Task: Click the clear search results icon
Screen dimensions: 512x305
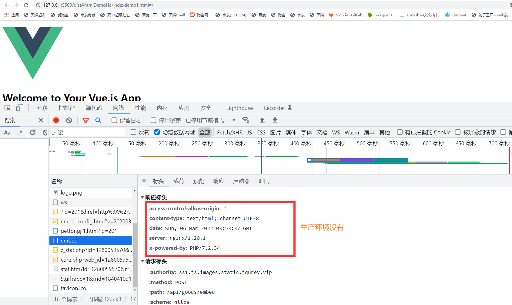Action: pyautogui.click(x=45, y=132)
